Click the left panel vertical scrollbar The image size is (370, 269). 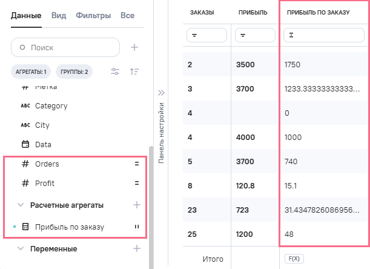pos(151,206)
